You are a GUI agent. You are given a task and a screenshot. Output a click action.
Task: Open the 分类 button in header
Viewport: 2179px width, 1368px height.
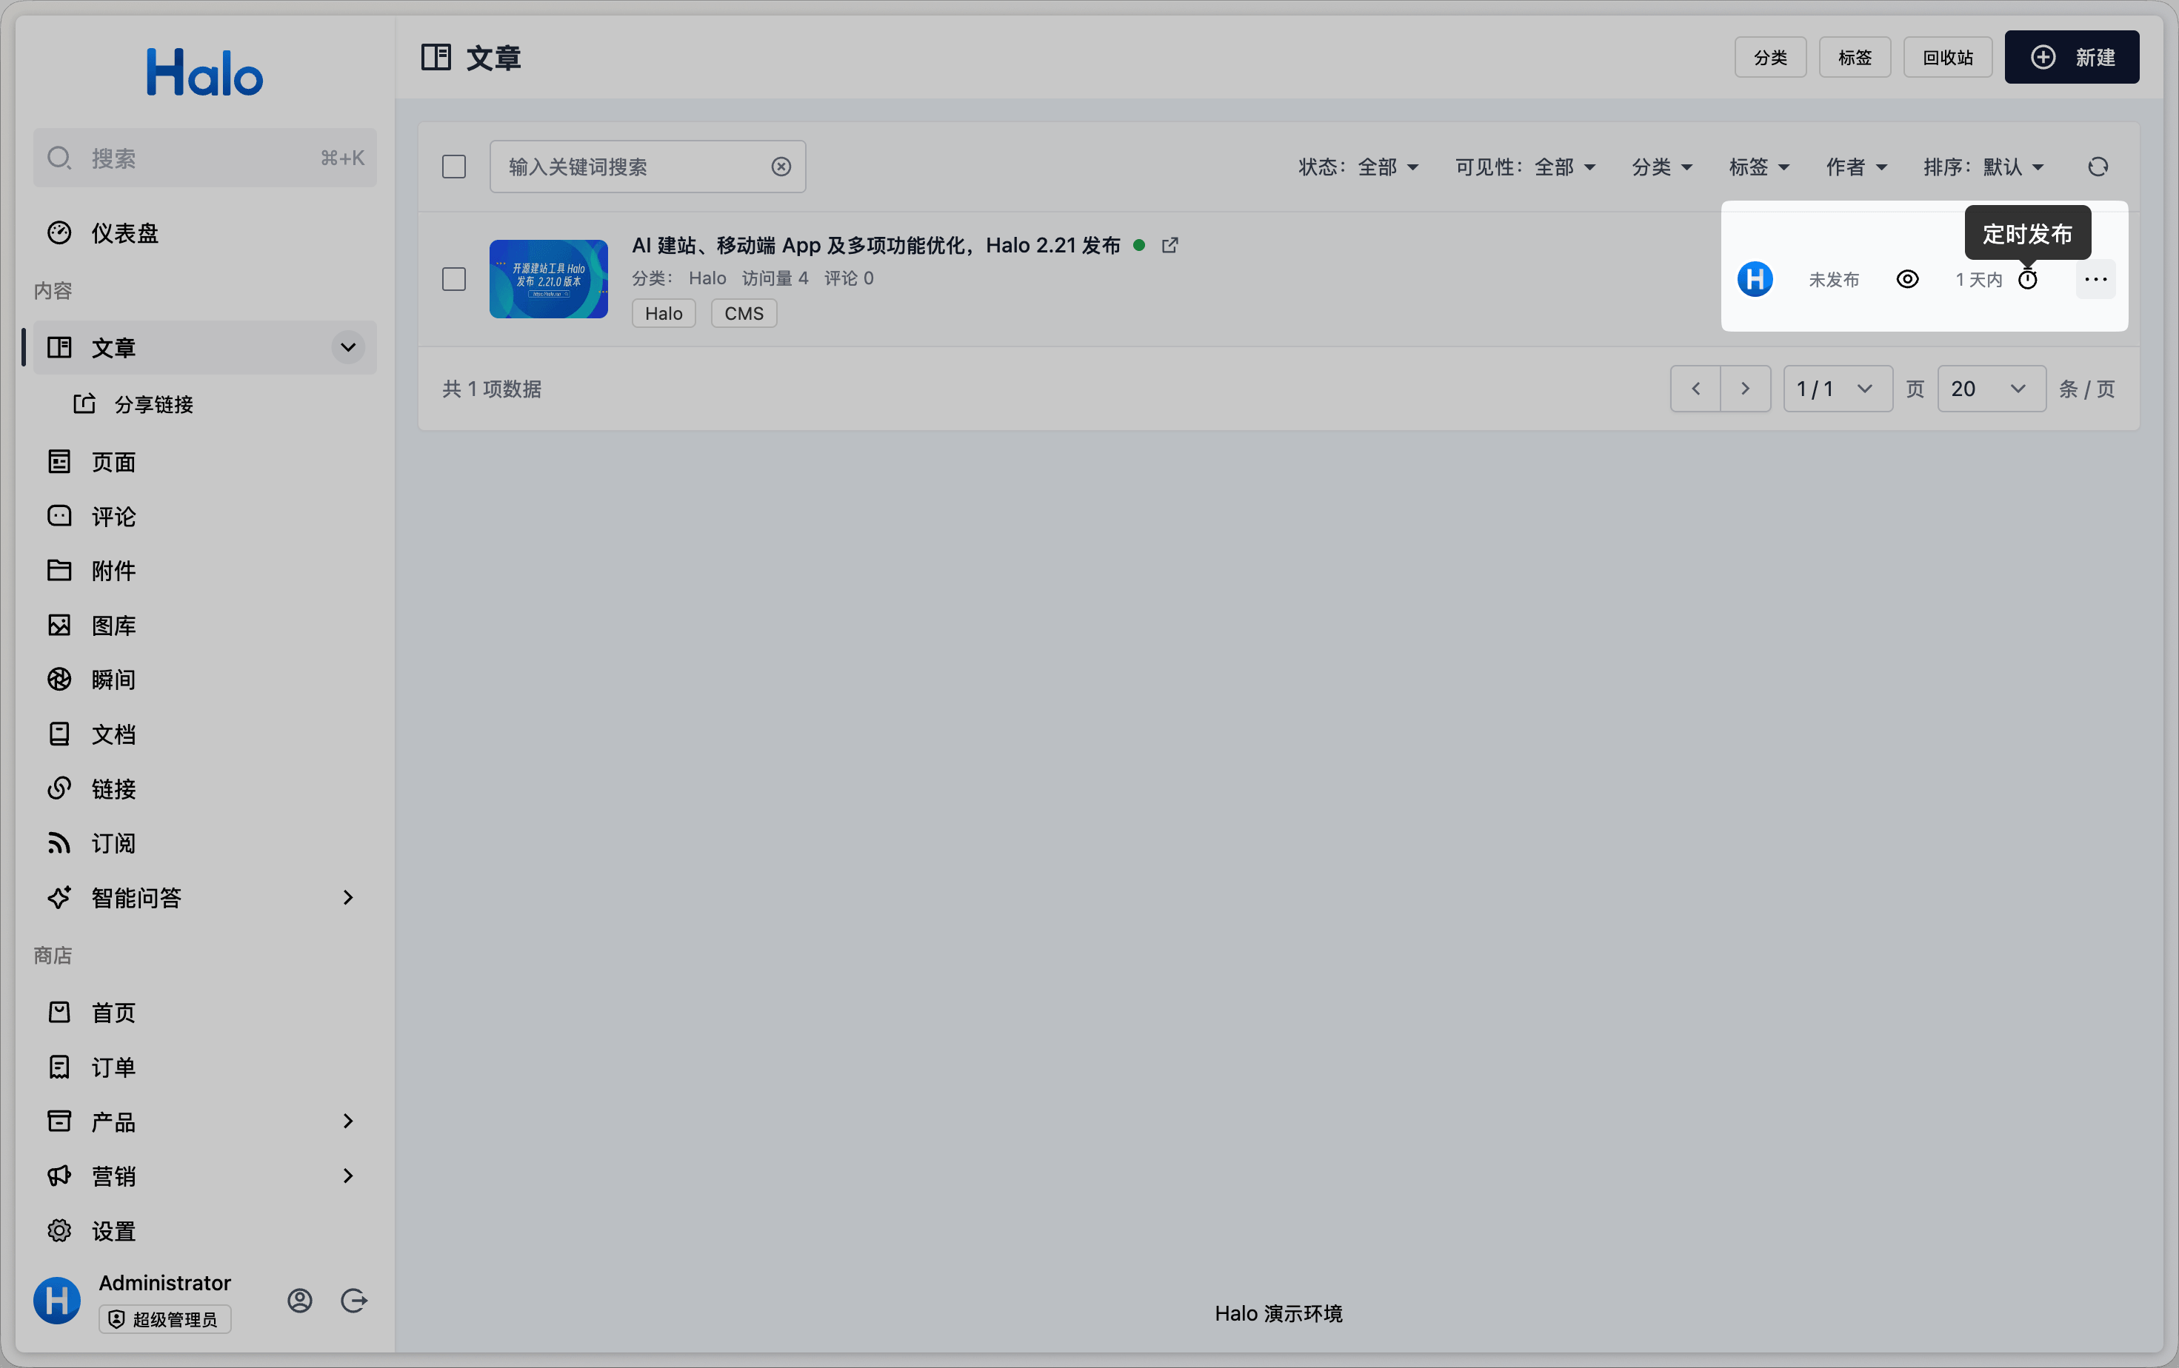tap(1770, 58)
